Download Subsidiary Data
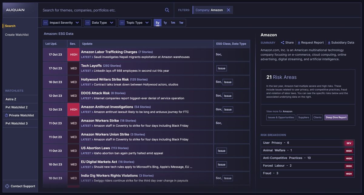This screenshot has width=364, height=195. coord(329,43)
